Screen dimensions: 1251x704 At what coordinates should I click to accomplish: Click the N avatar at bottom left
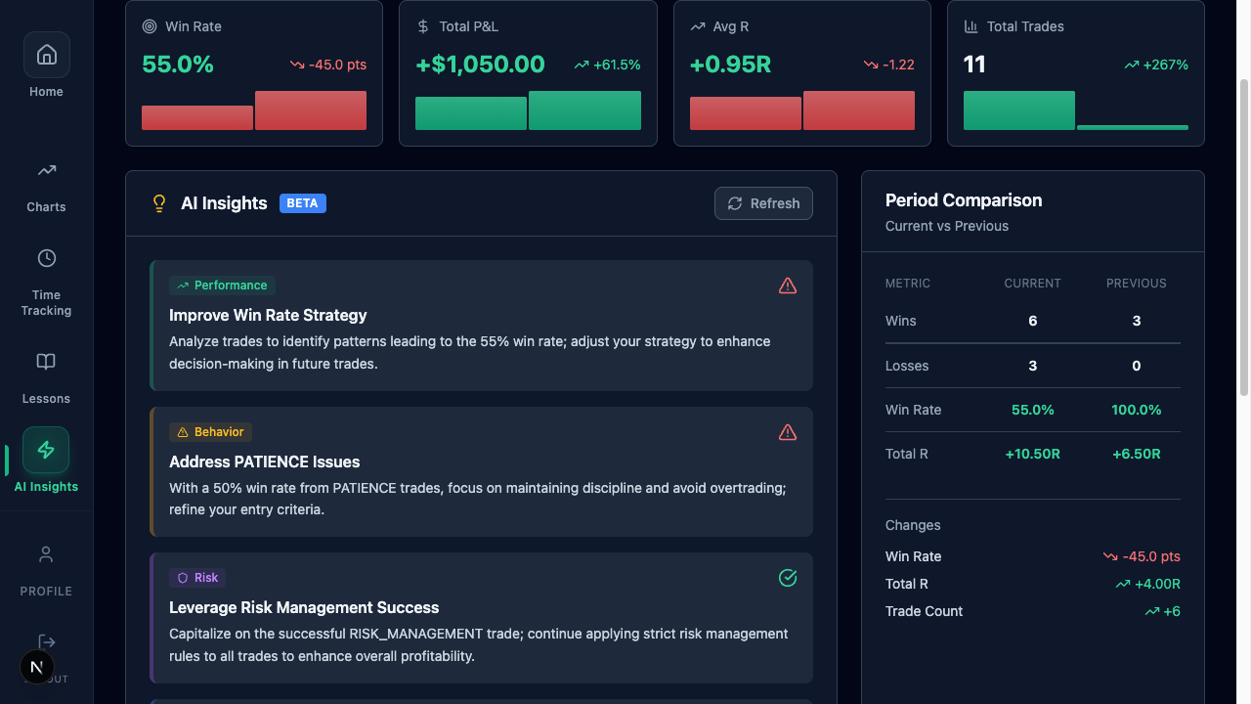coord(37,667)
